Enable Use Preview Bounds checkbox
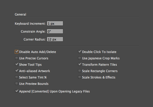The width and height of the screenshot is (153, 107). point(17,84)
